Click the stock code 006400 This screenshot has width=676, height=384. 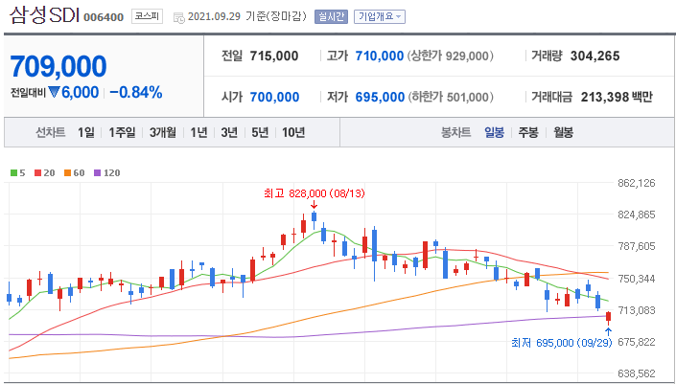tap(104, 17)
